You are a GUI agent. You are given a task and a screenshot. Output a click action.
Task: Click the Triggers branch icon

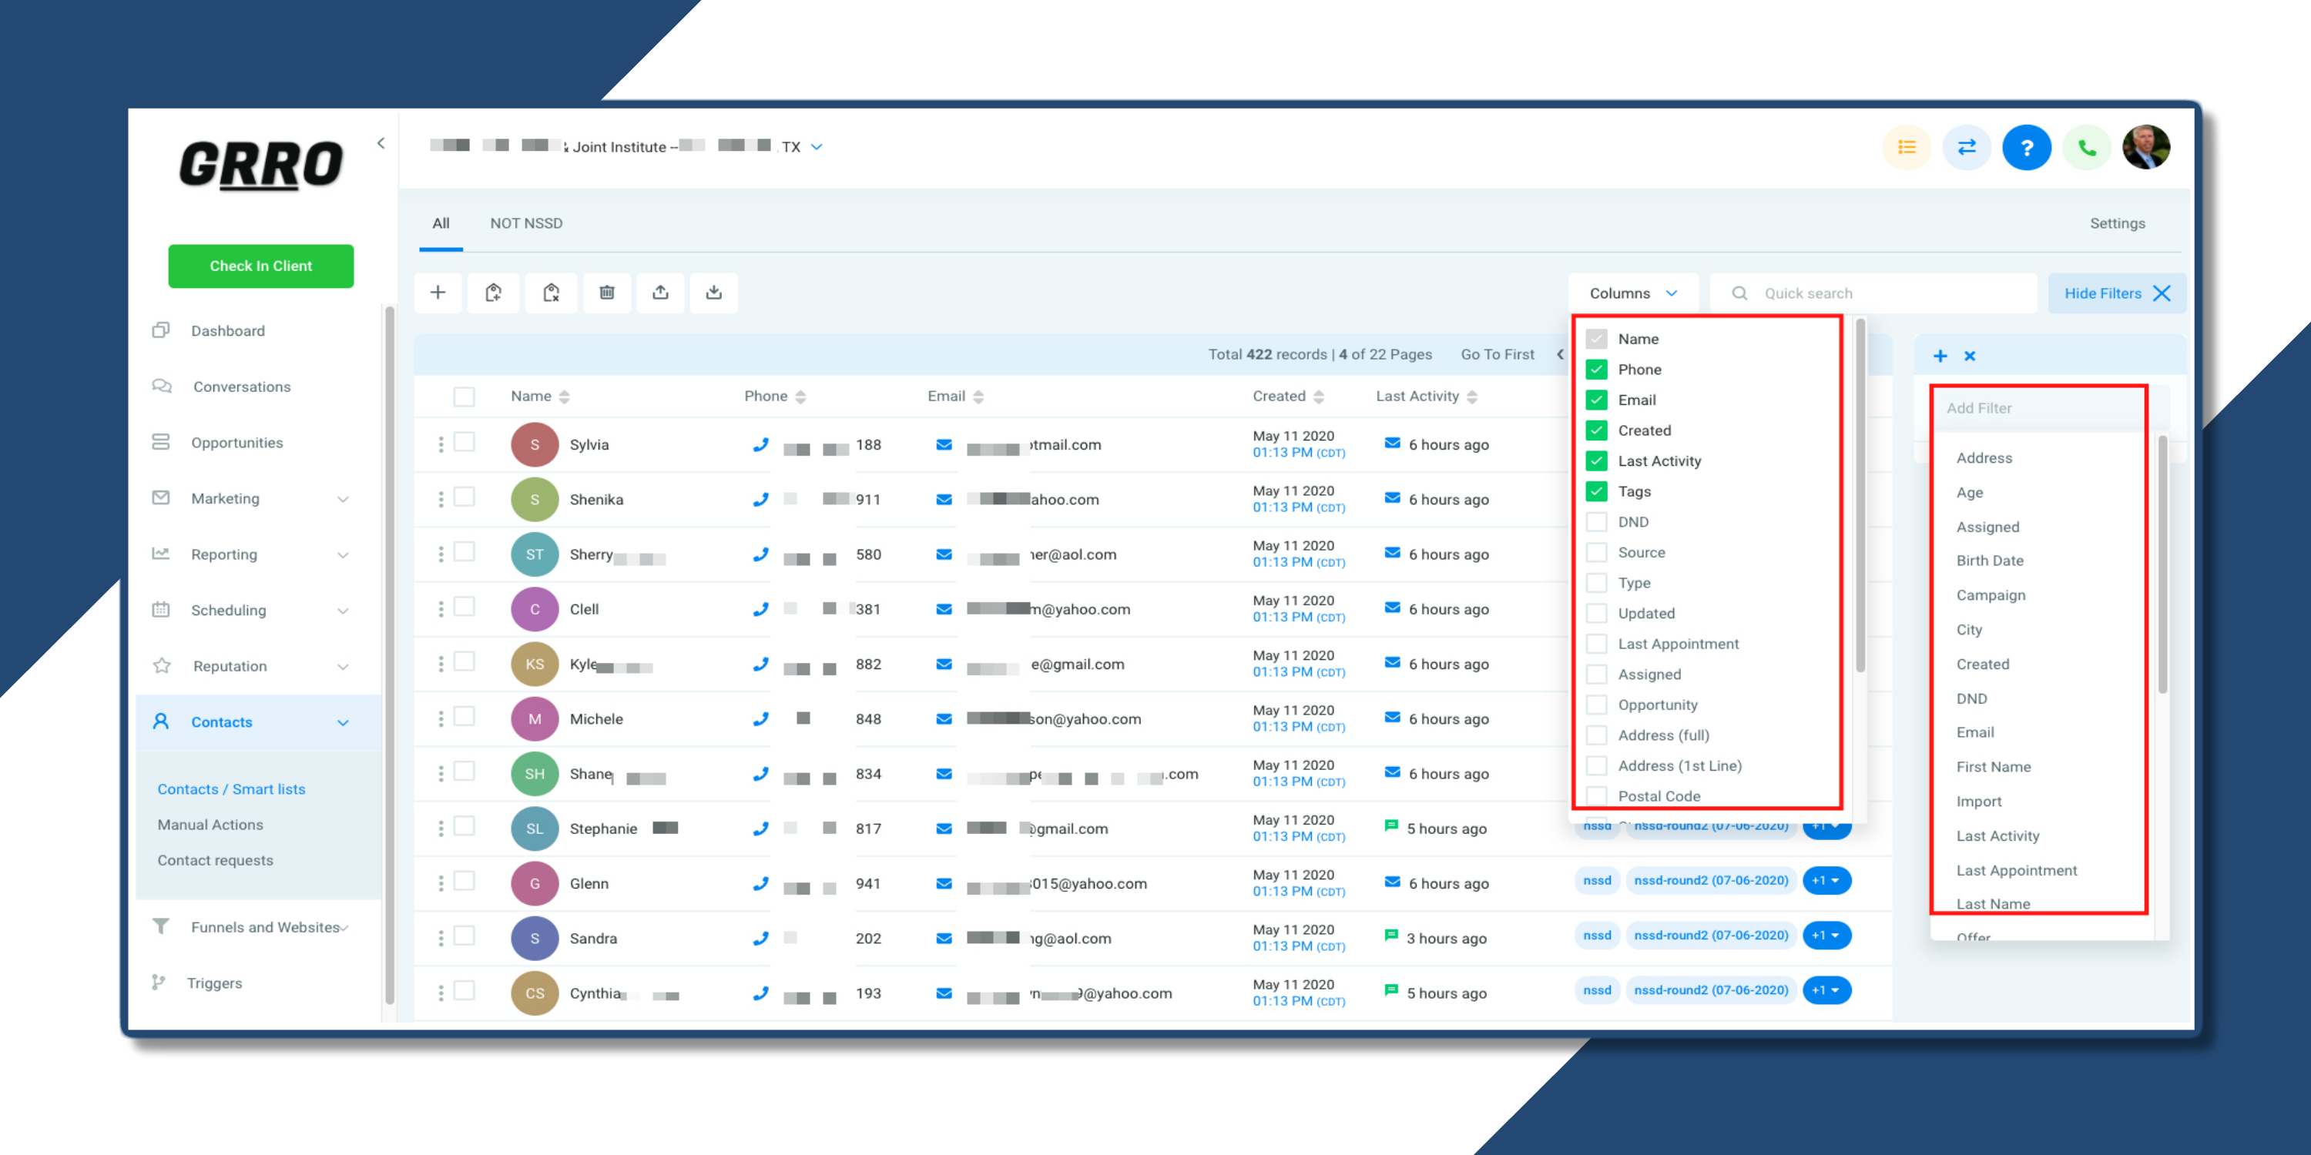[x=159, y=983]
